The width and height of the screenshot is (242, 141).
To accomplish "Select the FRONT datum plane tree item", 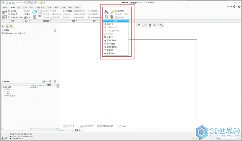I will point(8,93).
